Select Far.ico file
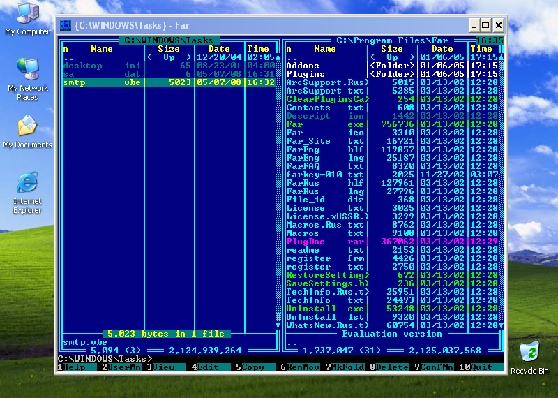Screen dimensions: 558x398 tap(392, 133)
